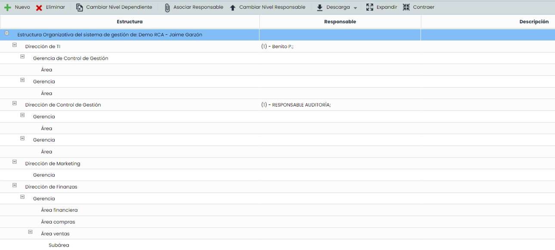The image size is (555, 250).
Task: Collapse the Dirección de Control de Gestión node
Action: [14, 102]
